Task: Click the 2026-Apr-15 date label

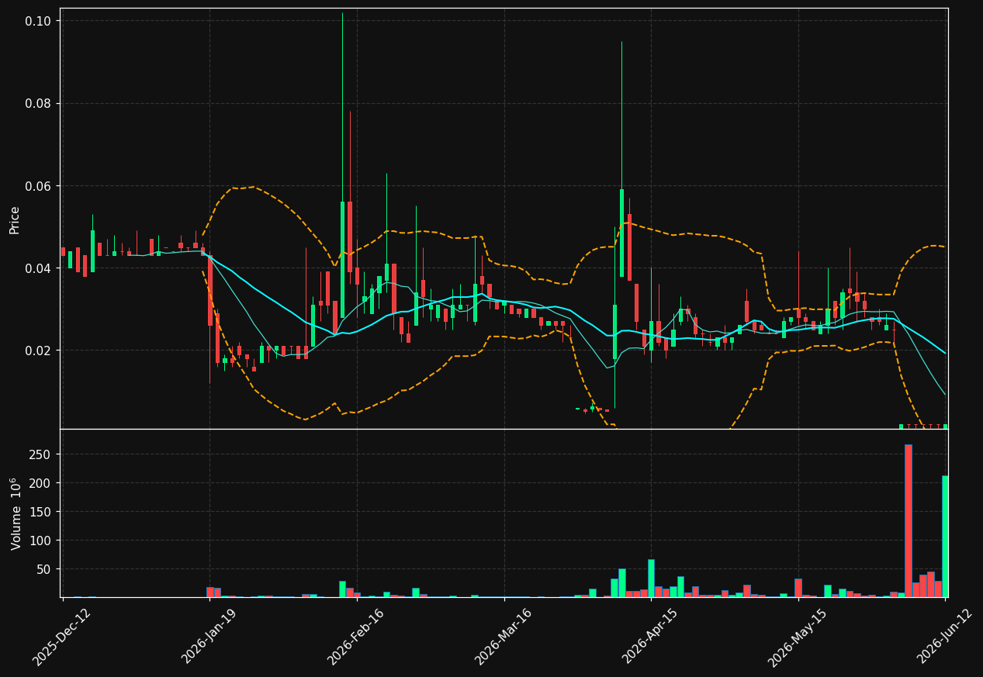Action: [x=650, y=637]
